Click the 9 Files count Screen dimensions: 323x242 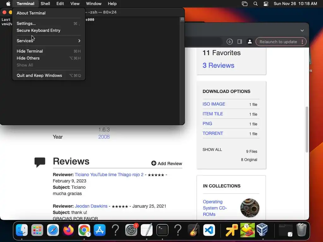pyautogui.click(x=251, y=152)
